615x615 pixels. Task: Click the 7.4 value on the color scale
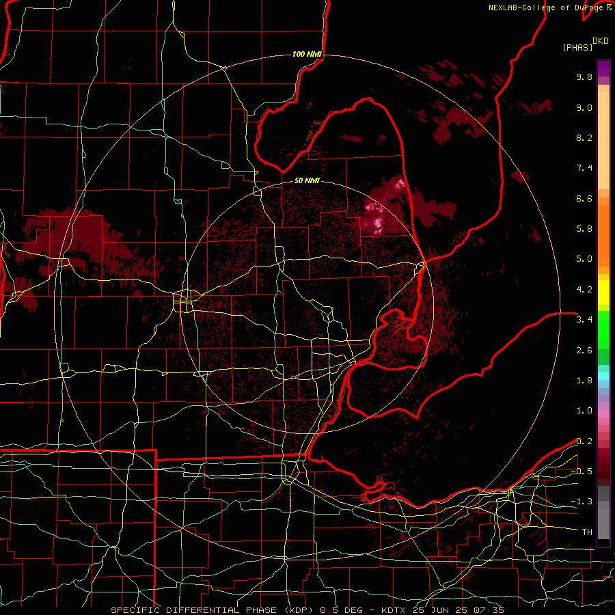click(584, 168)
